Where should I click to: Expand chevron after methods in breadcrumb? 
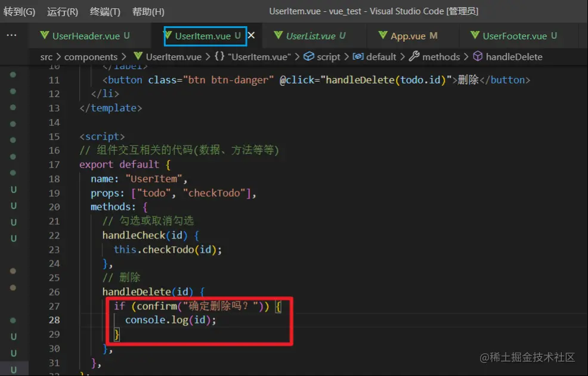[466, 57]
